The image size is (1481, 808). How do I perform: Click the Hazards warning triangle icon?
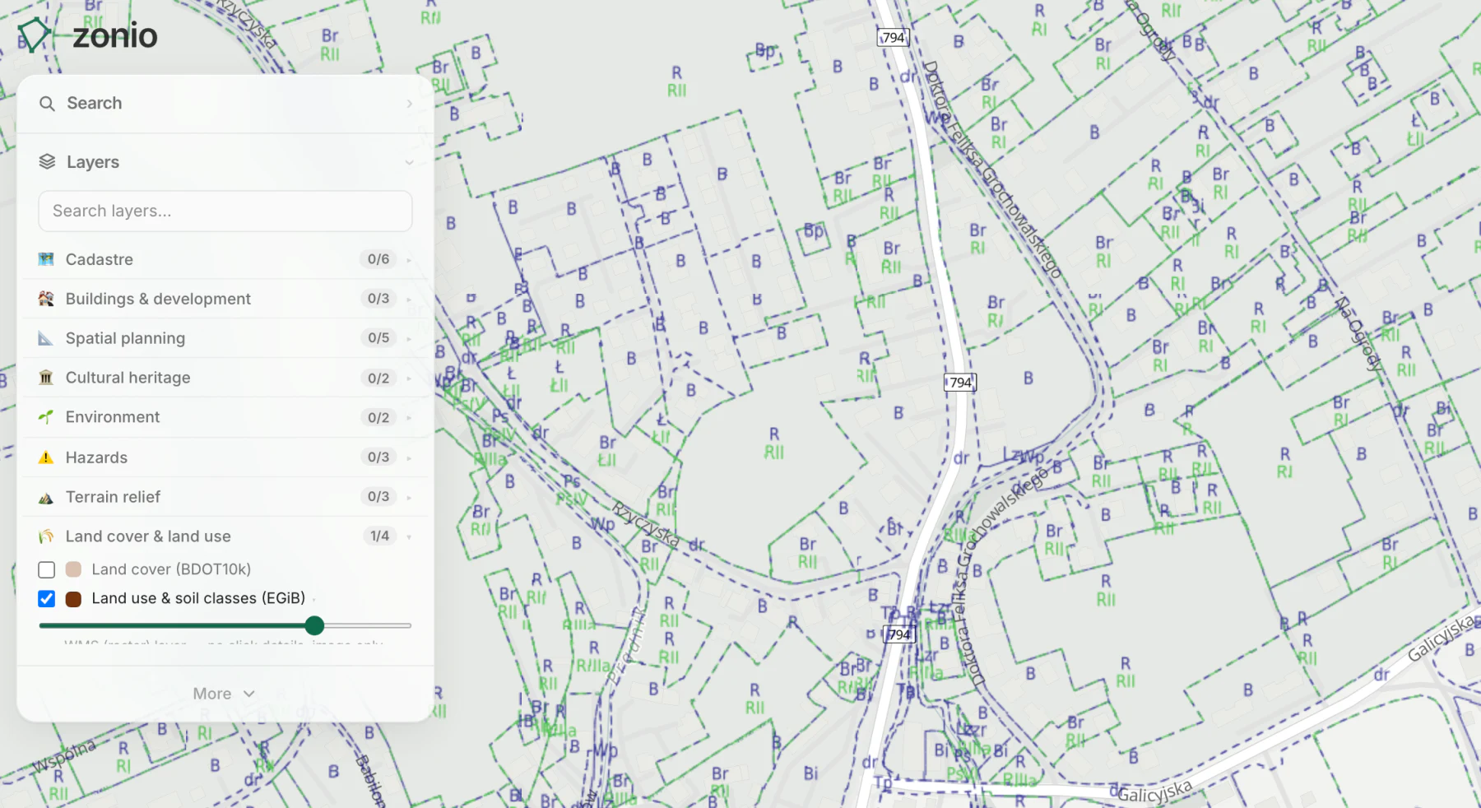(x=46, y=457)
